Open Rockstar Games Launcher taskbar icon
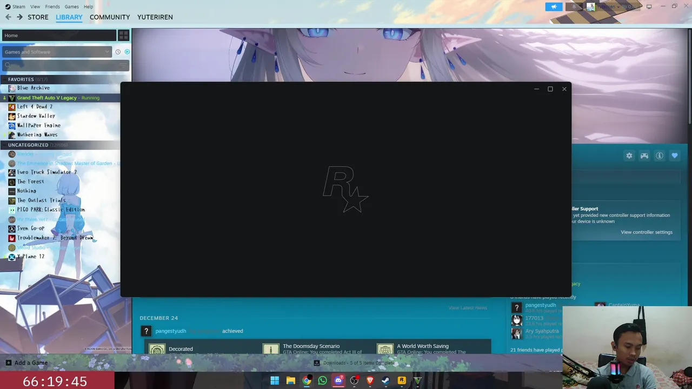The height and width of the screenshot is (389, 692). (402, 381)
